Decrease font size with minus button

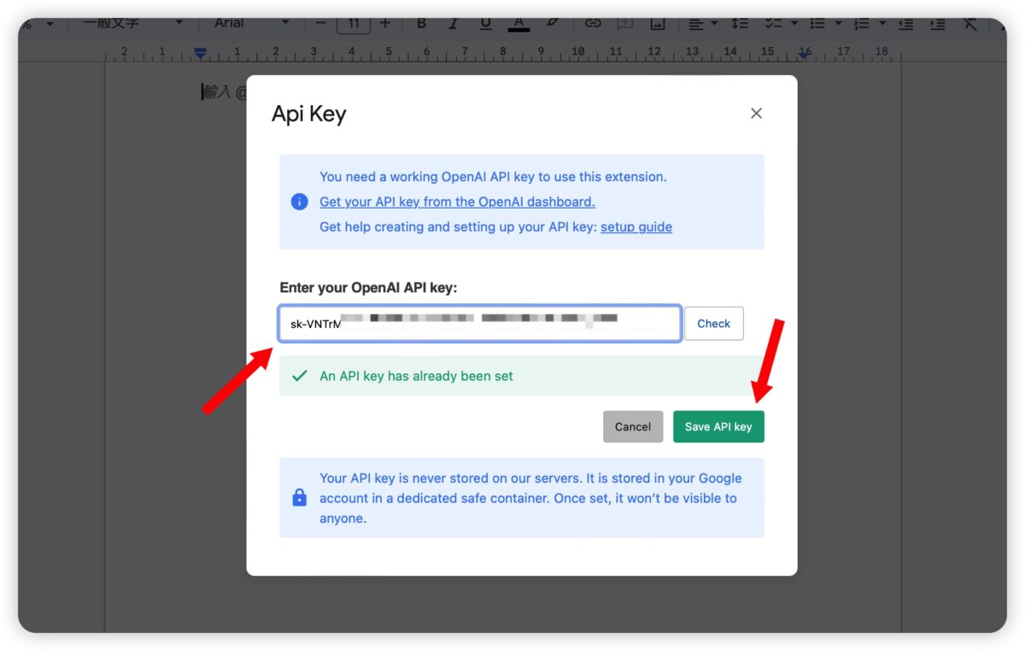point(321,23)
